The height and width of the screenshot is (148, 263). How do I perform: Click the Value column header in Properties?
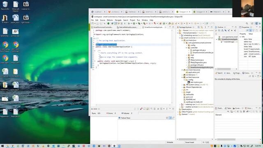point(251,34)
